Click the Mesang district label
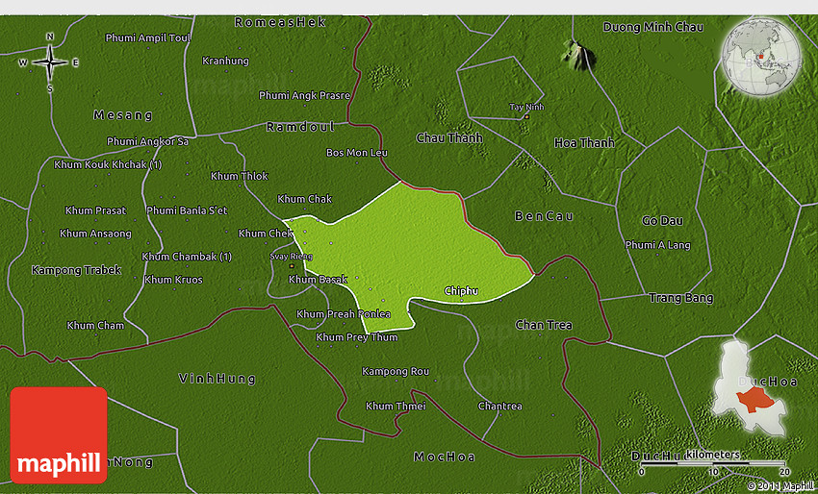The width and height of the screenshot is (818, 494). coord(122,115)
